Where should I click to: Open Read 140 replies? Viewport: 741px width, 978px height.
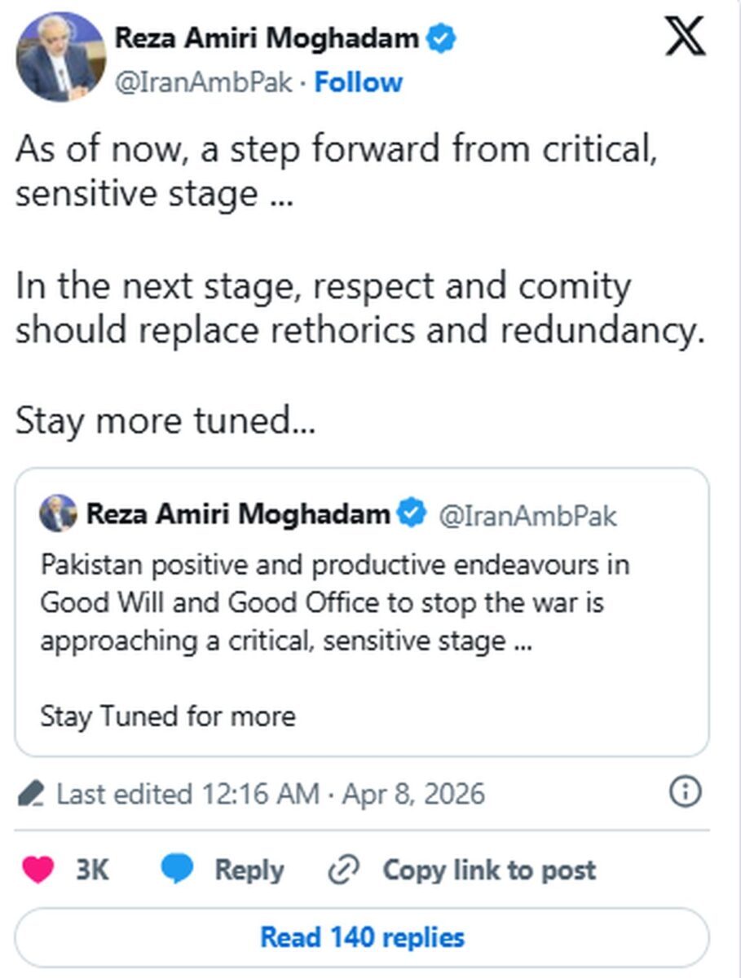(362, 937)
